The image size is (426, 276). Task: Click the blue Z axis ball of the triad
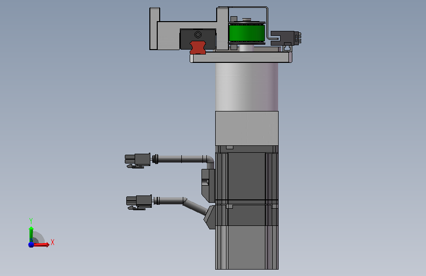click(x=31, y=245)
